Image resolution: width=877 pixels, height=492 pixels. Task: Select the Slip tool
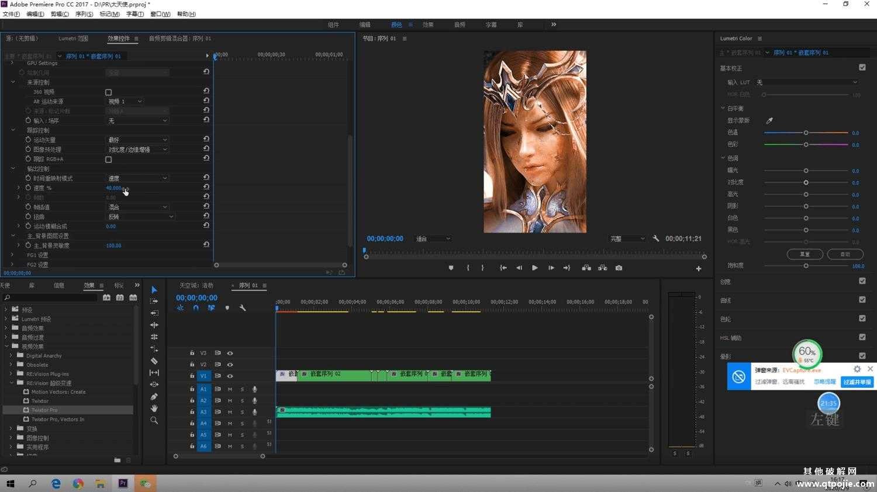point(154,373)
